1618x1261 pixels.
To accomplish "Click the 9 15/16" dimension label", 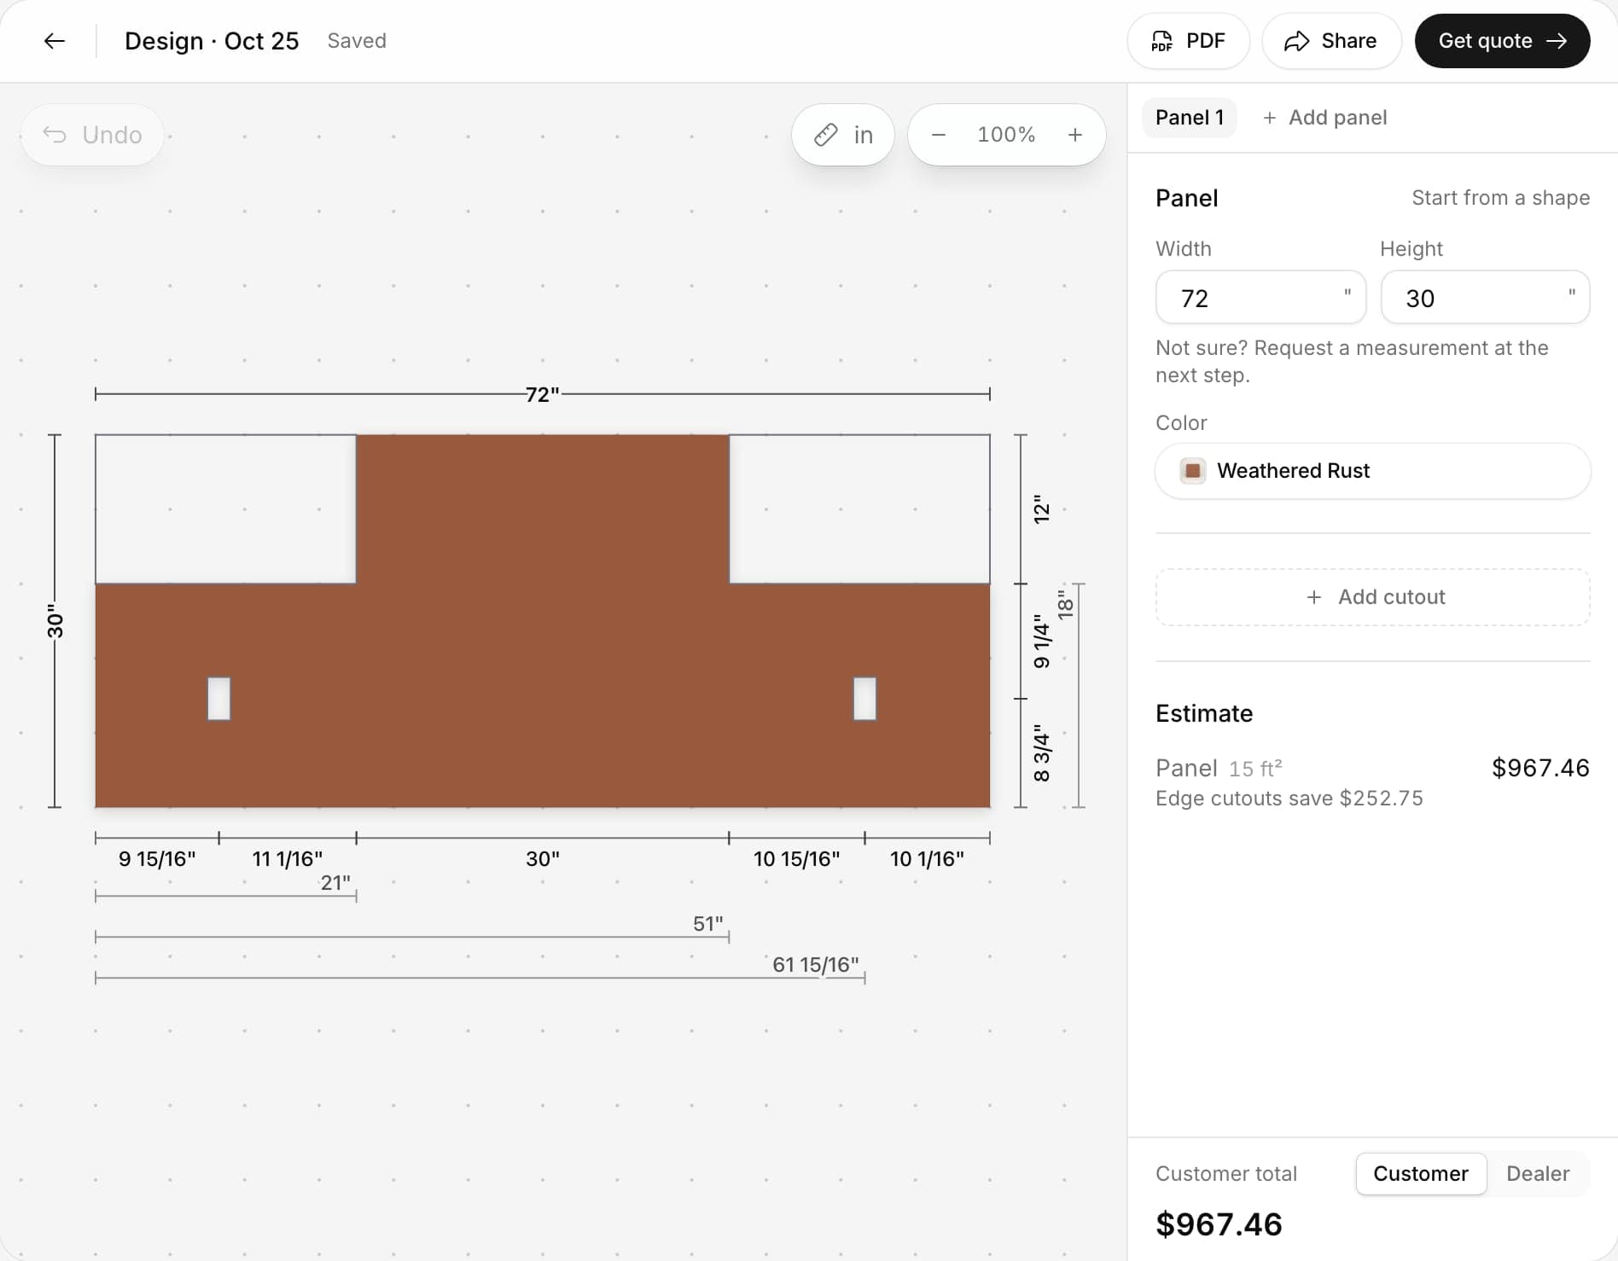I will pos(157,859).
